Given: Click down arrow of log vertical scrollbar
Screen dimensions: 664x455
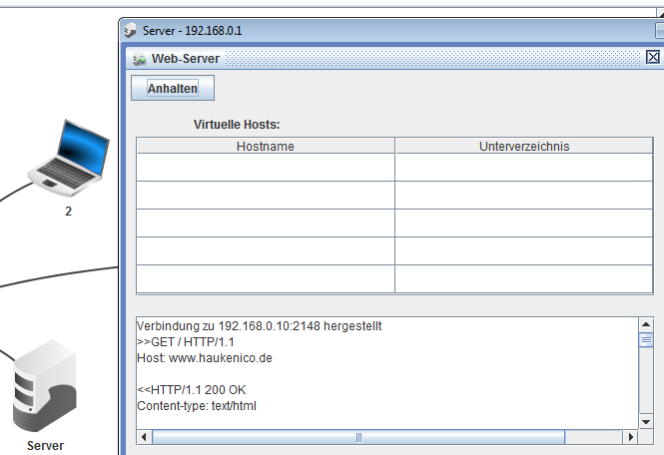Looking at the screenshot, I should [x=646, y=420].
